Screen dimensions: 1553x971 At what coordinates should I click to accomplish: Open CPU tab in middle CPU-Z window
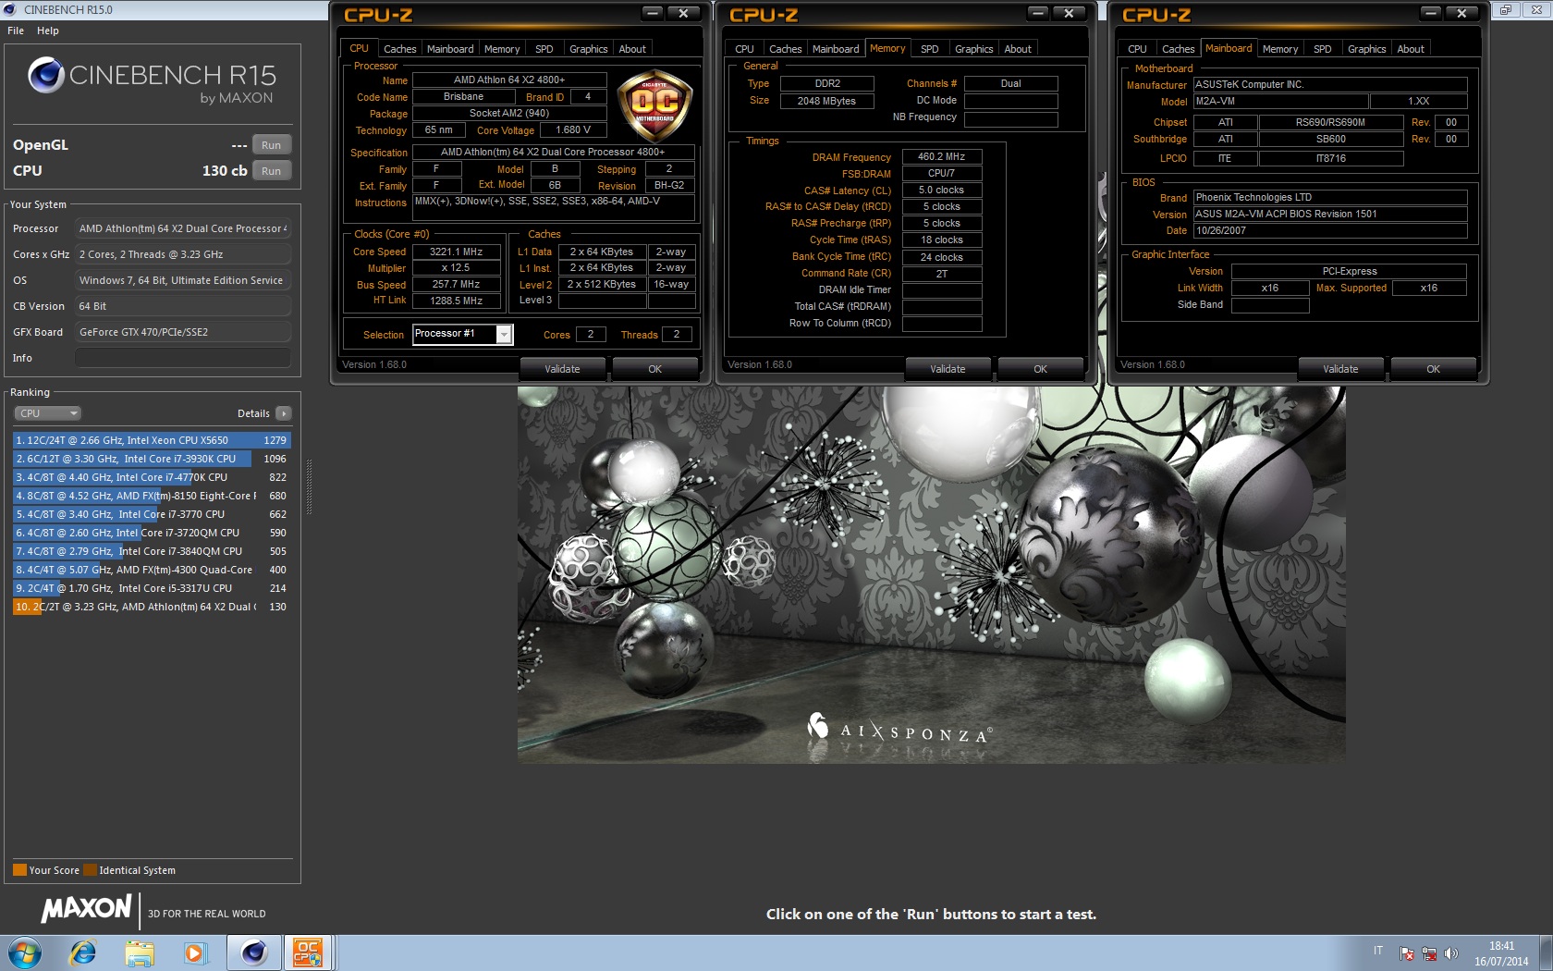pyautogui.click(x=744, y=49)
